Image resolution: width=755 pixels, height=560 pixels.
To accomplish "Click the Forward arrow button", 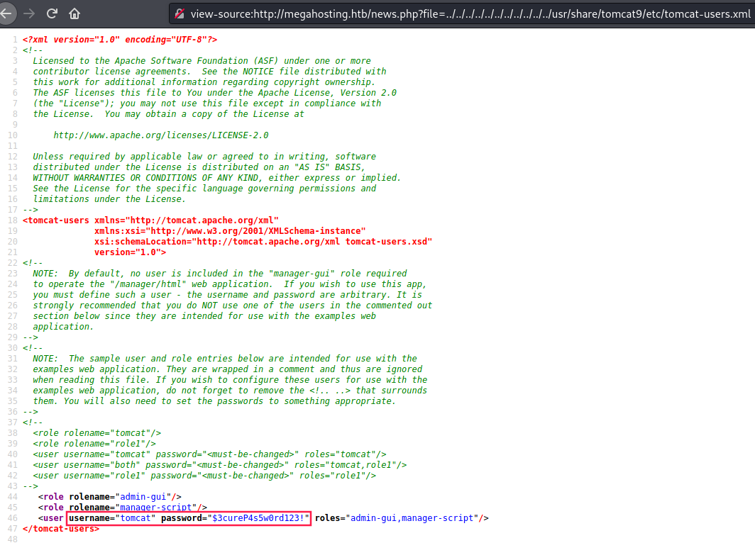I will pos(29,13).
